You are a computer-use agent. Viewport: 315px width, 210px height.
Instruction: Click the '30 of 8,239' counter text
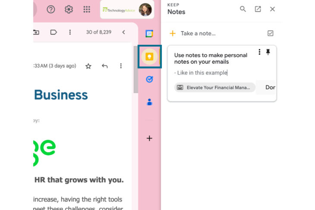99,32
